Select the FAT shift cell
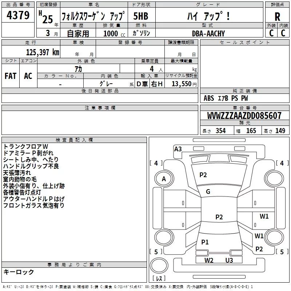 point(11,76)
